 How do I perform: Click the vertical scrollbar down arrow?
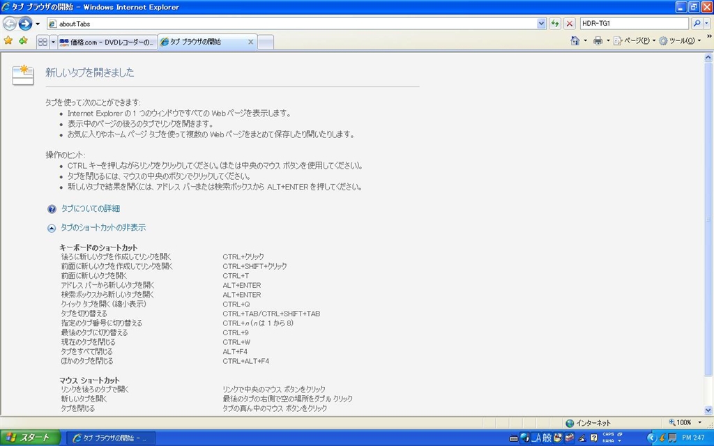(708, 410)
